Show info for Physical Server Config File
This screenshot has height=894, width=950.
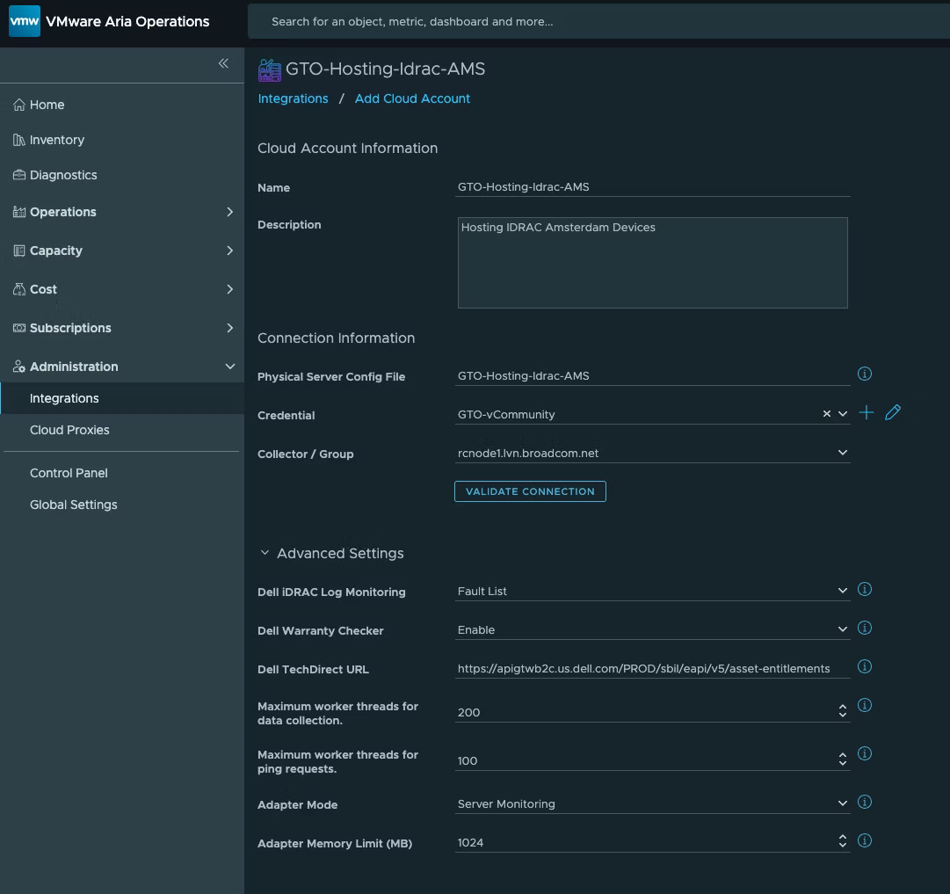click(x=864, y=374)
